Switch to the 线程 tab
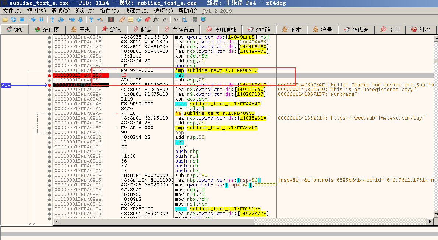Image resolution: width=438 pixels, height=240 pixels. 421,29
